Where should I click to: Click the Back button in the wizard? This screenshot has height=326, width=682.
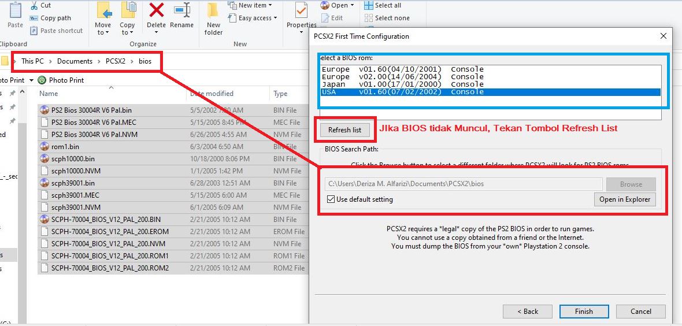[528, 311]
